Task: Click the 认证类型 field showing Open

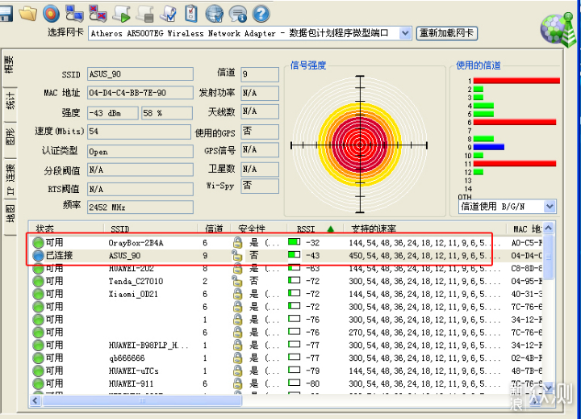Action: (140, 151)
